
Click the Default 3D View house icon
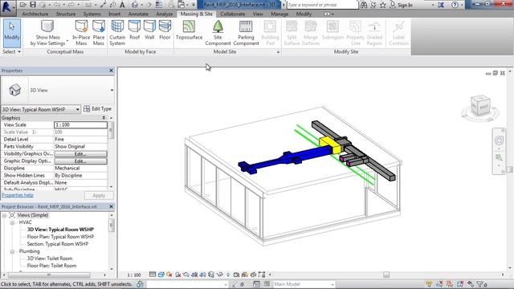point(135,5)
